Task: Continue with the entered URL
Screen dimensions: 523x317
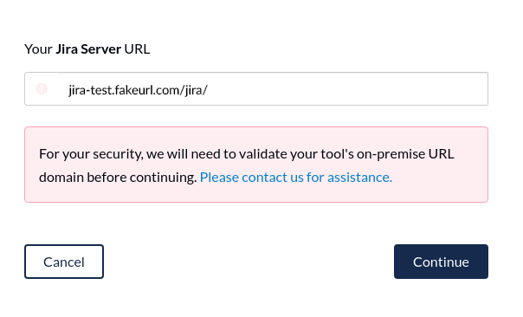Action: [x=441, y=262]
